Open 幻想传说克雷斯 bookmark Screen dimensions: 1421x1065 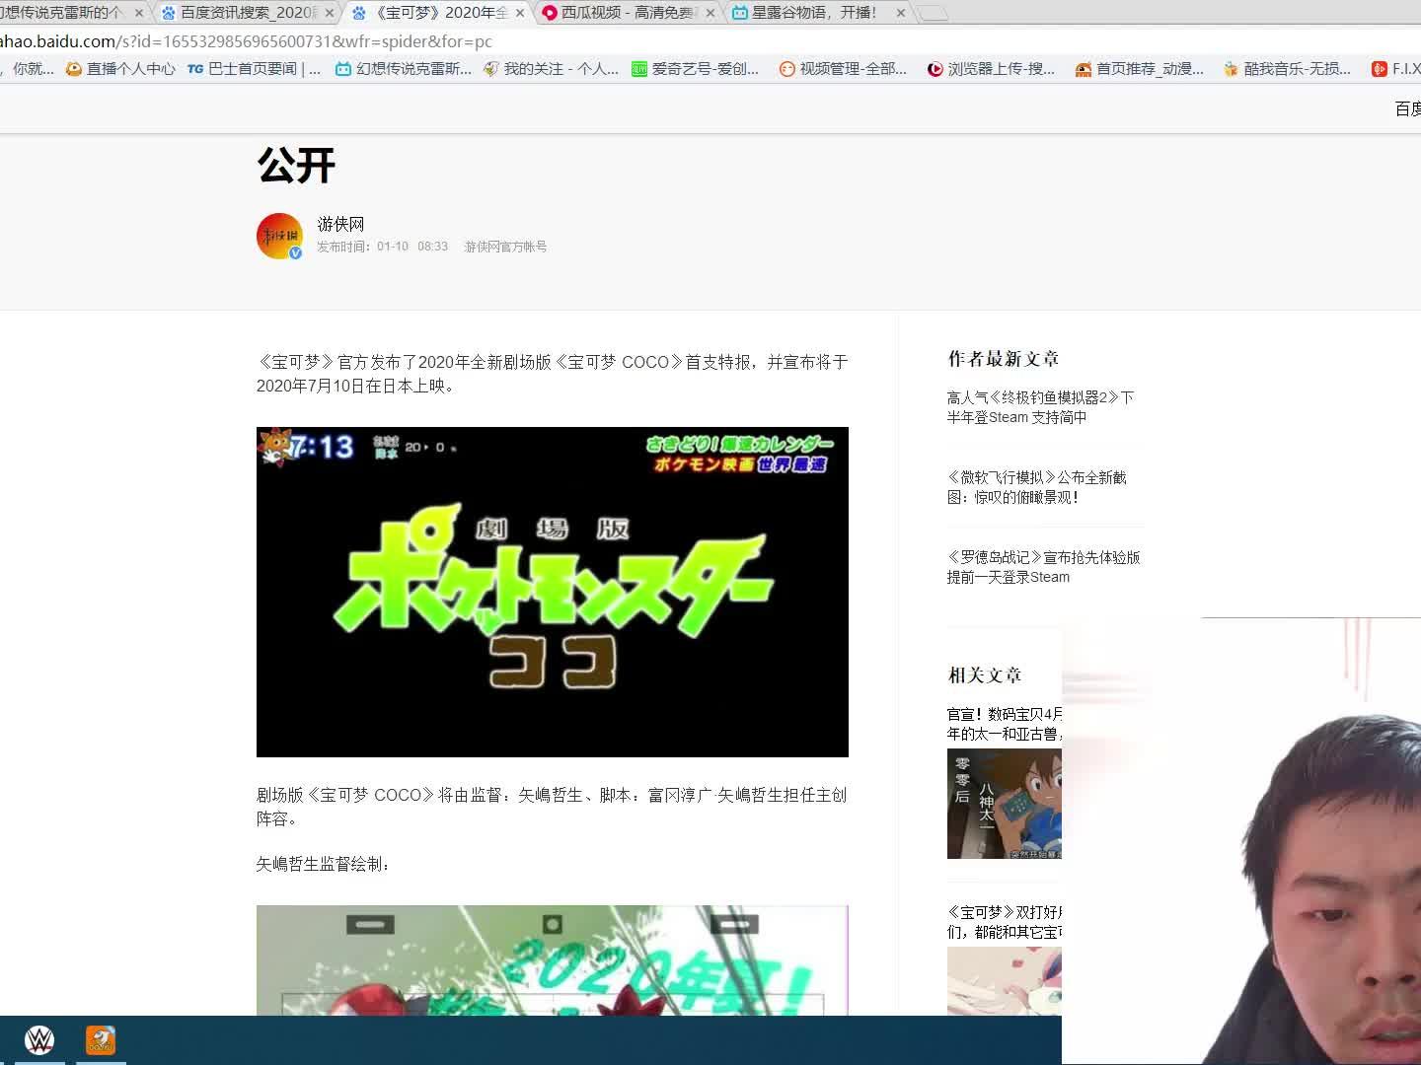[x=404, y=69]
